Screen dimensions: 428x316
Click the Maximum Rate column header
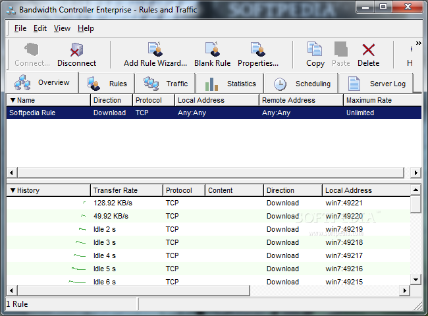[383, 100]
